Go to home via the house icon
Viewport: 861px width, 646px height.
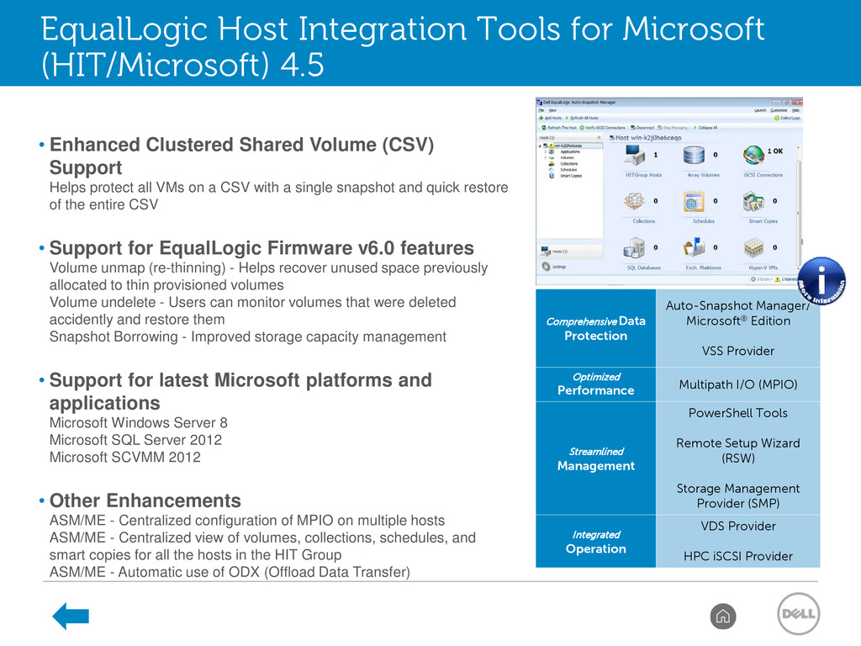click(722, 617)
